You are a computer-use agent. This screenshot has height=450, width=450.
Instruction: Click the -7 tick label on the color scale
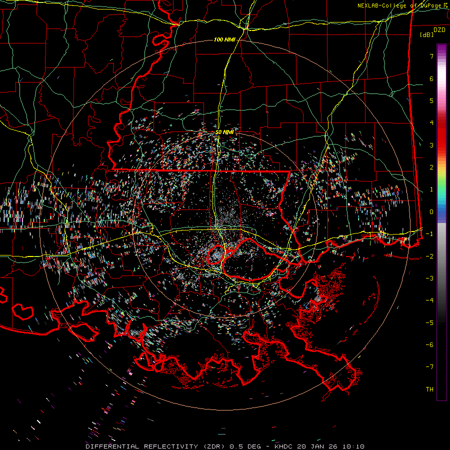click(x=429, y=367)
